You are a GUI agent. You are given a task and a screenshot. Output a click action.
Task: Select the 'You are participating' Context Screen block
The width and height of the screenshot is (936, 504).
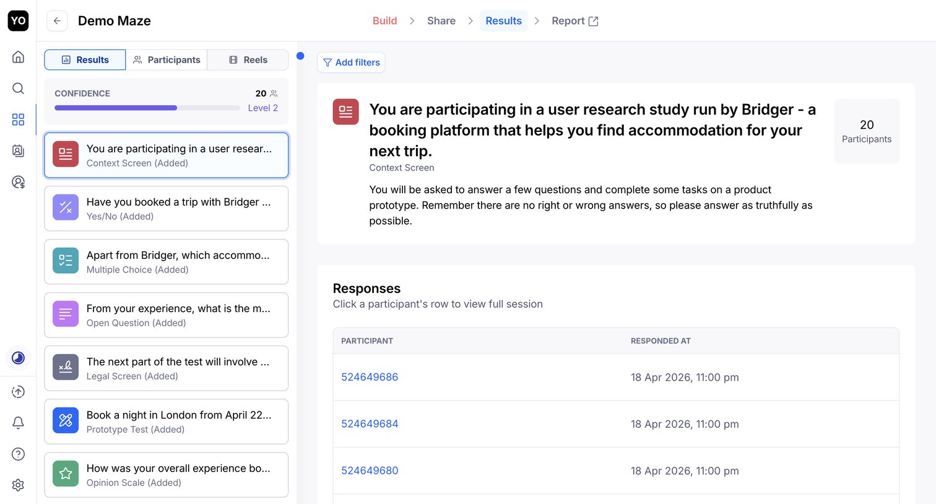[167, 155]
